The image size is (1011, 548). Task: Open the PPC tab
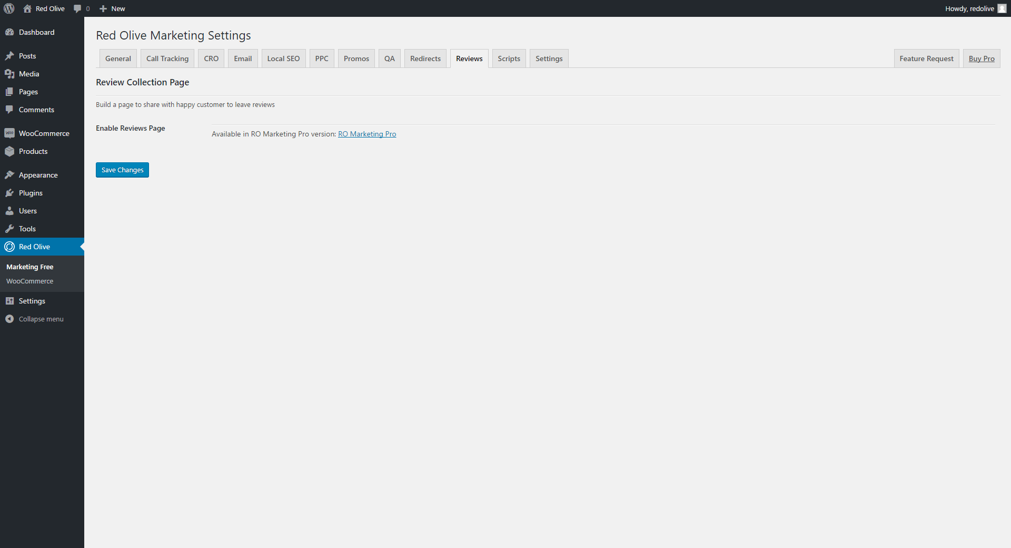click(322, 58)
